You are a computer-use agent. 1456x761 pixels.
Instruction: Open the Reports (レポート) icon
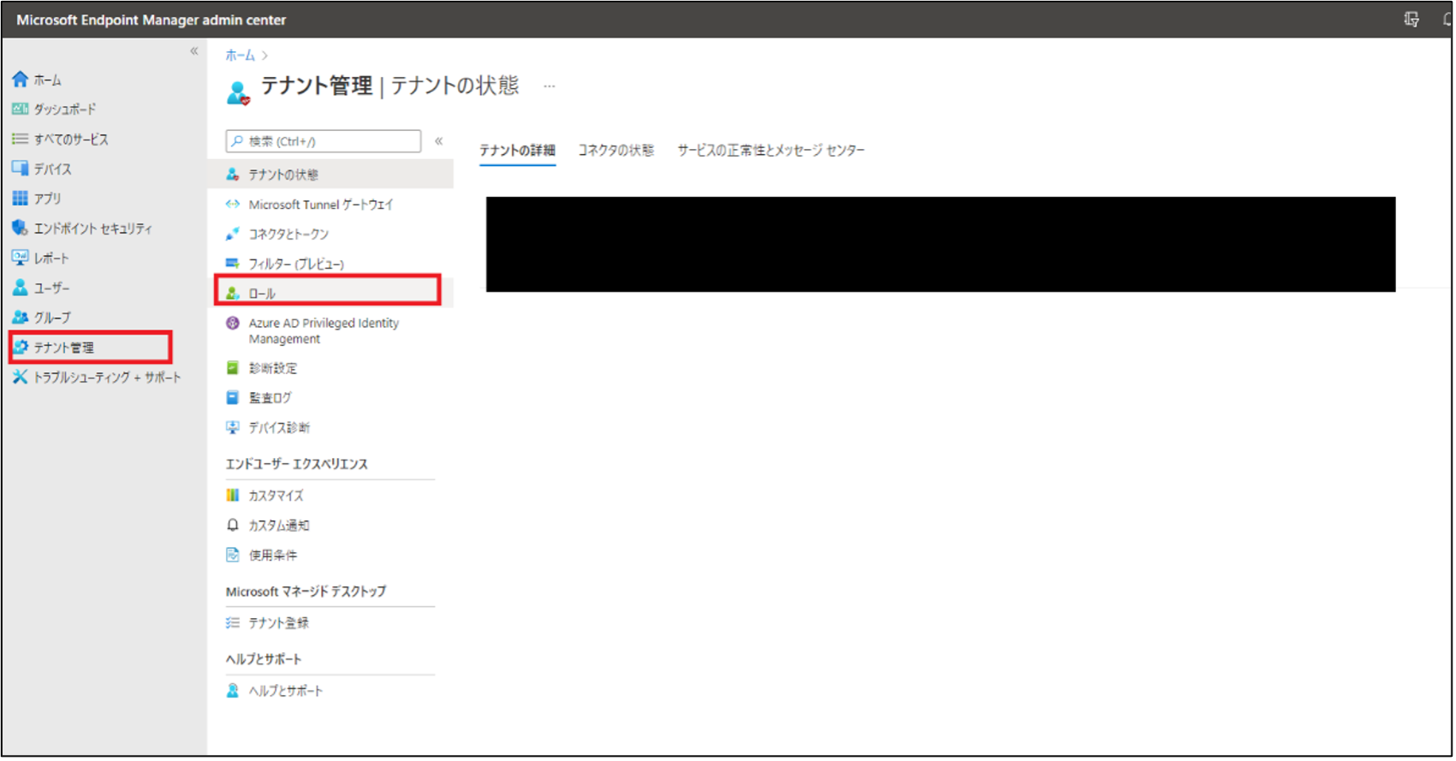coord(21,258)
